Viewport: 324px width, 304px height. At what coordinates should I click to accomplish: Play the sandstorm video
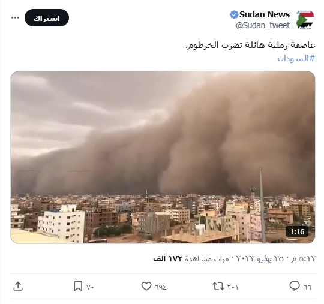[x=163, y=157]
